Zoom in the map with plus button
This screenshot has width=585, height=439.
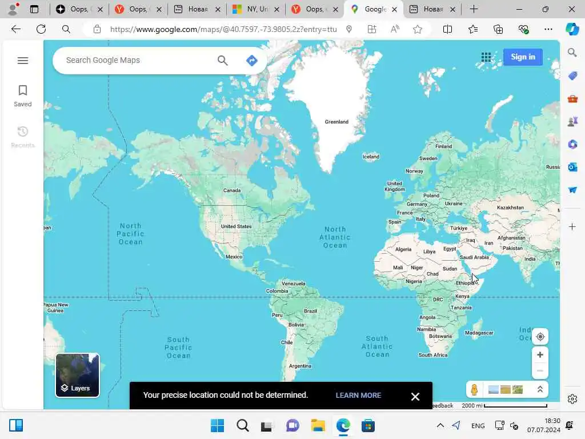pyautogui.click(x=540, y=354)
